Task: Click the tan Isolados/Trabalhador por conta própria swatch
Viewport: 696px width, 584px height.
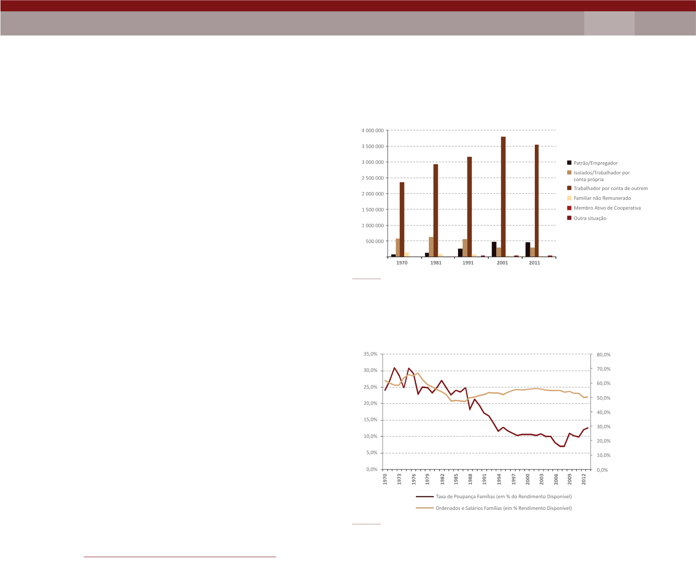Action: [569, 173]
